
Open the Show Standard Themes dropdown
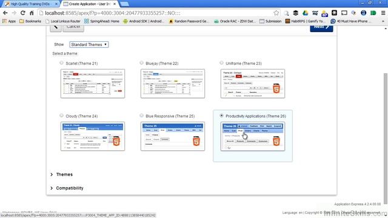click(x=89, y=44)
